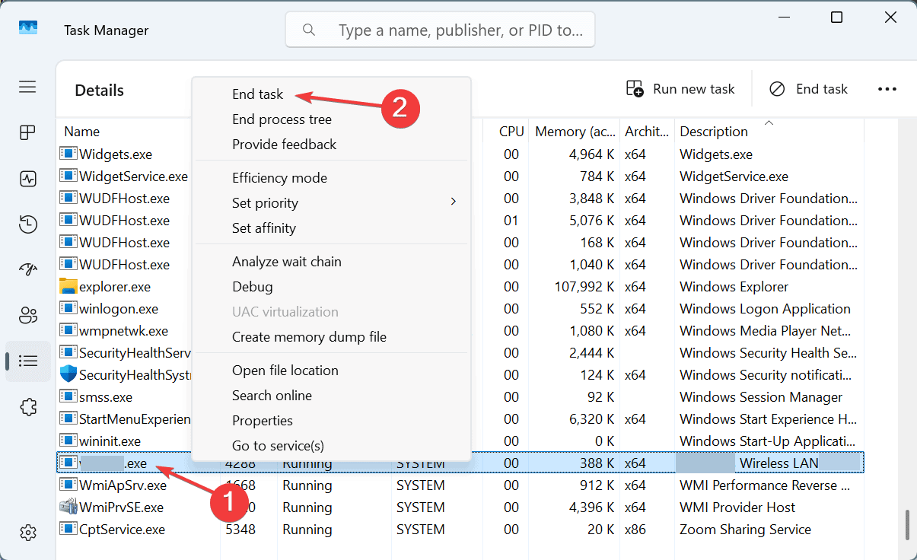Select Search online menu entry

272,396
